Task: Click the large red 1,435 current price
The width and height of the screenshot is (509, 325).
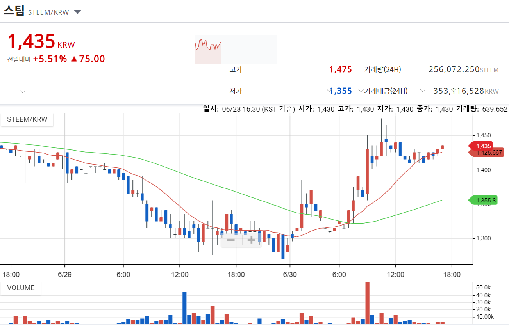Action: coord(31,41)
